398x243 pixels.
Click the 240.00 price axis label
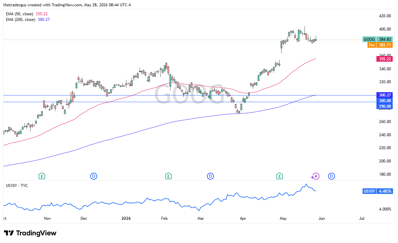click(385, 135)
